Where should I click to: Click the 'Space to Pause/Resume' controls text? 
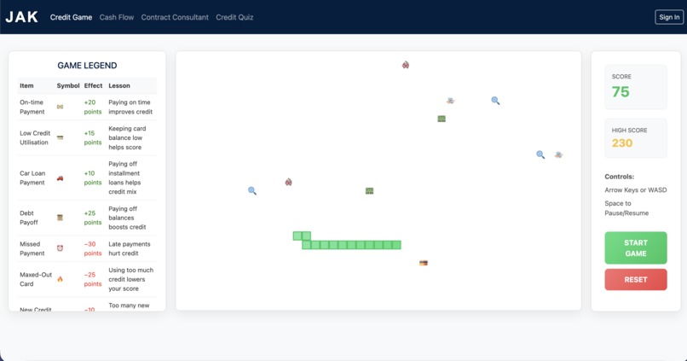pyautogui.click(x=626, y=208)
